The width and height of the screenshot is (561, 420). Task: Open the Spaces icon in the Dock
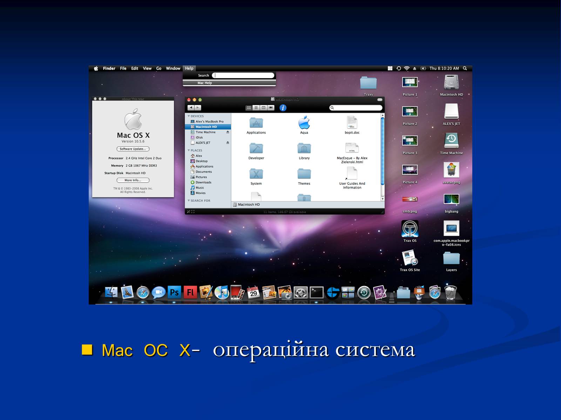[348, 292]
